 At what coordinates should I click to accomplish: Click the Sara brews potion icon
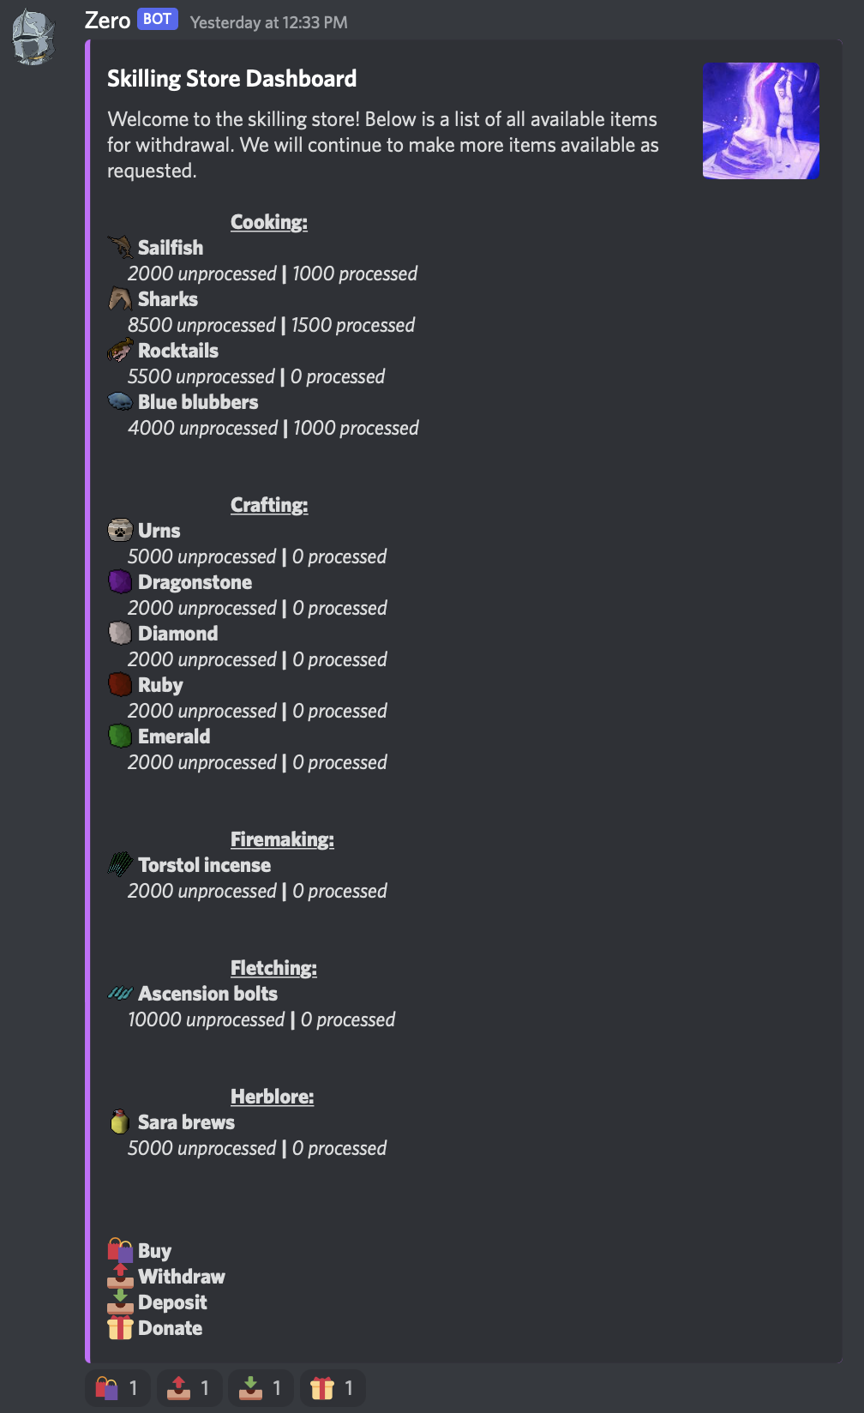pos(120,1121)
